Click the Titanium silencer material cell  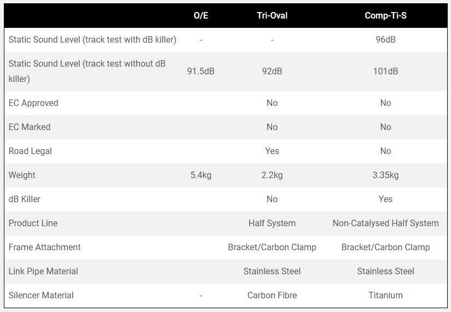385,295
